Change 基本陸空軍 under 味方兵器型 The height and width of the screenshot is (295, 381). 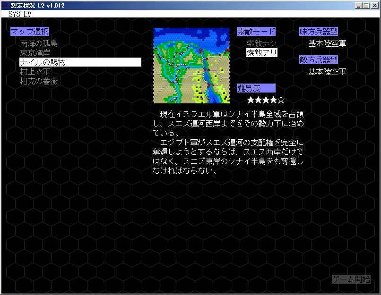point(327,43)
